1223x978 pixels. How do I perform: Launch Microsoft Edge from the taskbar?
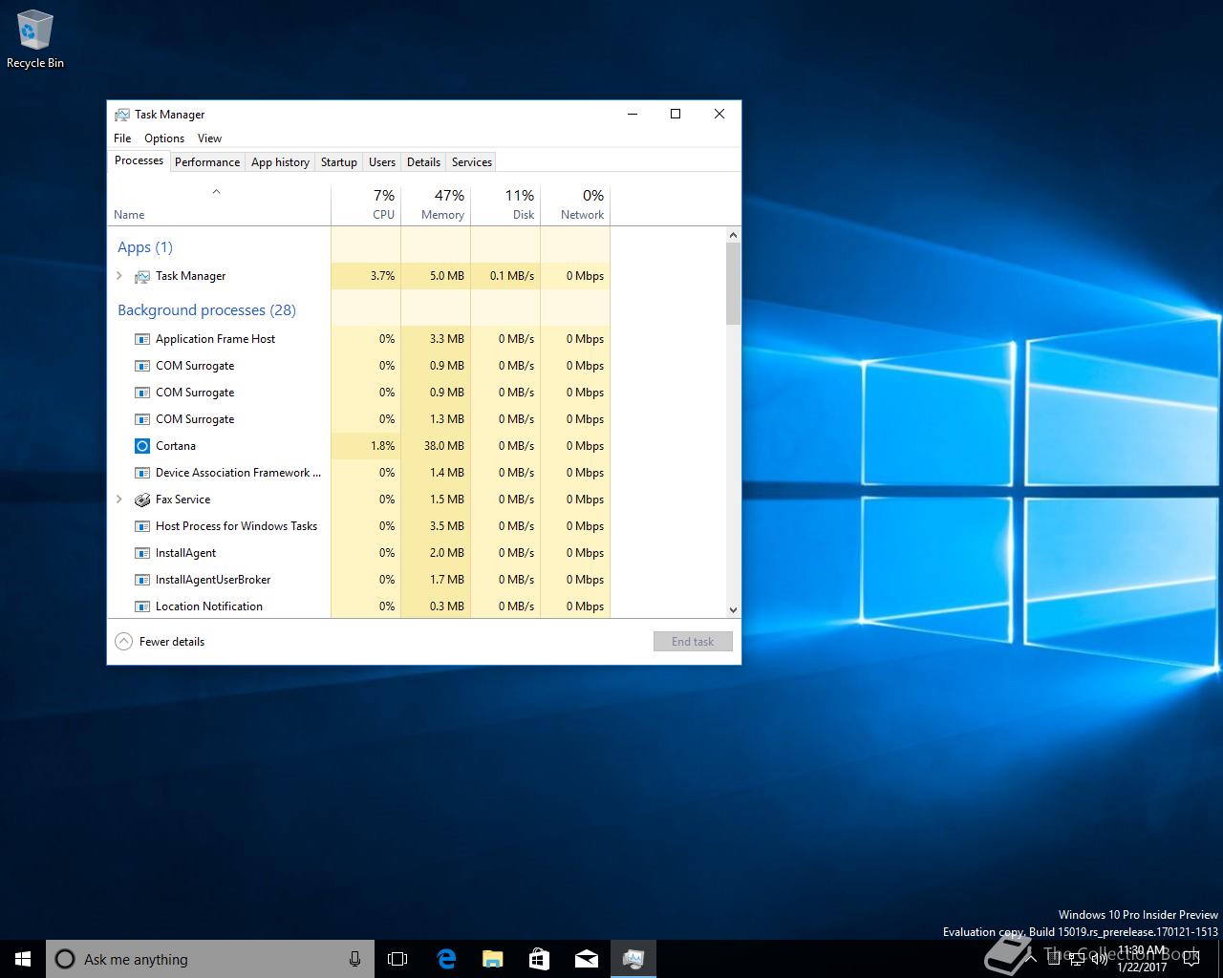[445, 959]
